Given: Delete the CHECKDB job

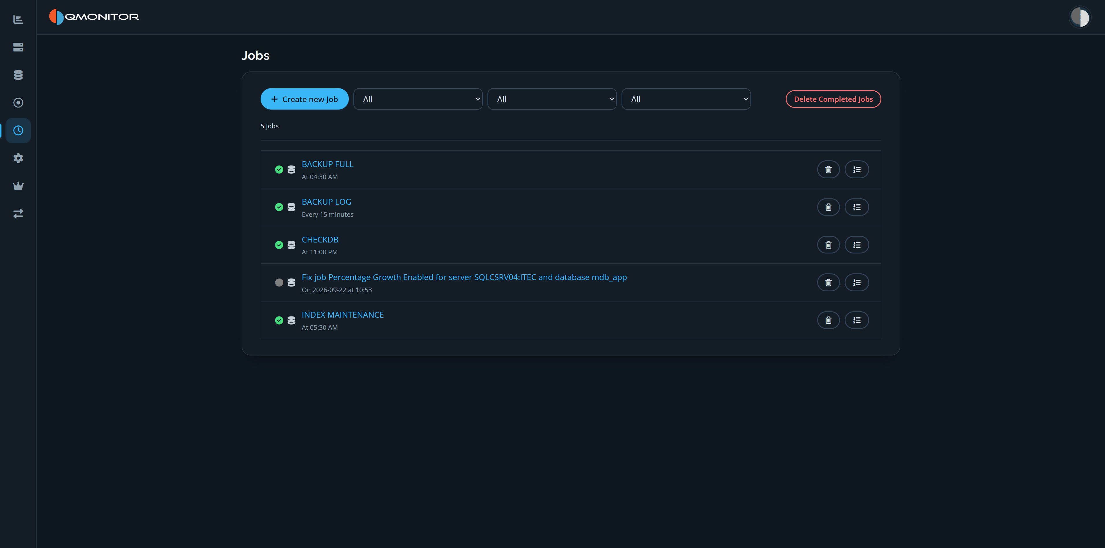Looking at the screenshot, I should tap(828, 245).
